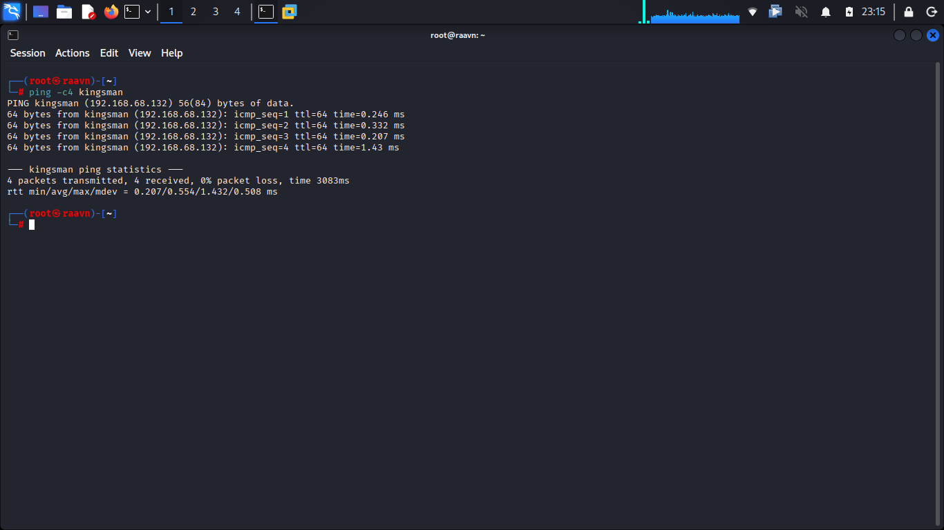Click the lock screen icon
This screenshot has width=944, height=530.
click(x=909, y=12)
